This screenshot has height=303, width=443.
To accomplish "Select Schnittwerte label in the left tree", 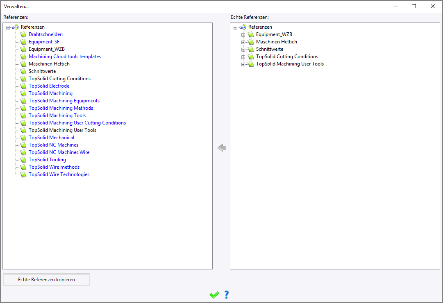I will pyautogui.click(x=42, y=71).
